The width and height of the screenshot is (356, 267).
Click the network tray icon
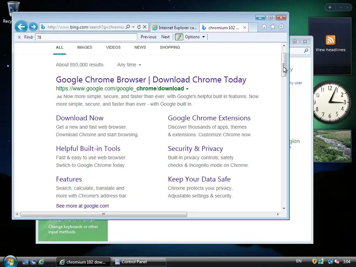point(331,261)
